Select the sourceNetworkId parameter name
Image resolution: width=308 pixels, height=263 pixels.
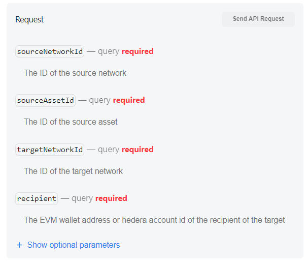pos(50,51)
